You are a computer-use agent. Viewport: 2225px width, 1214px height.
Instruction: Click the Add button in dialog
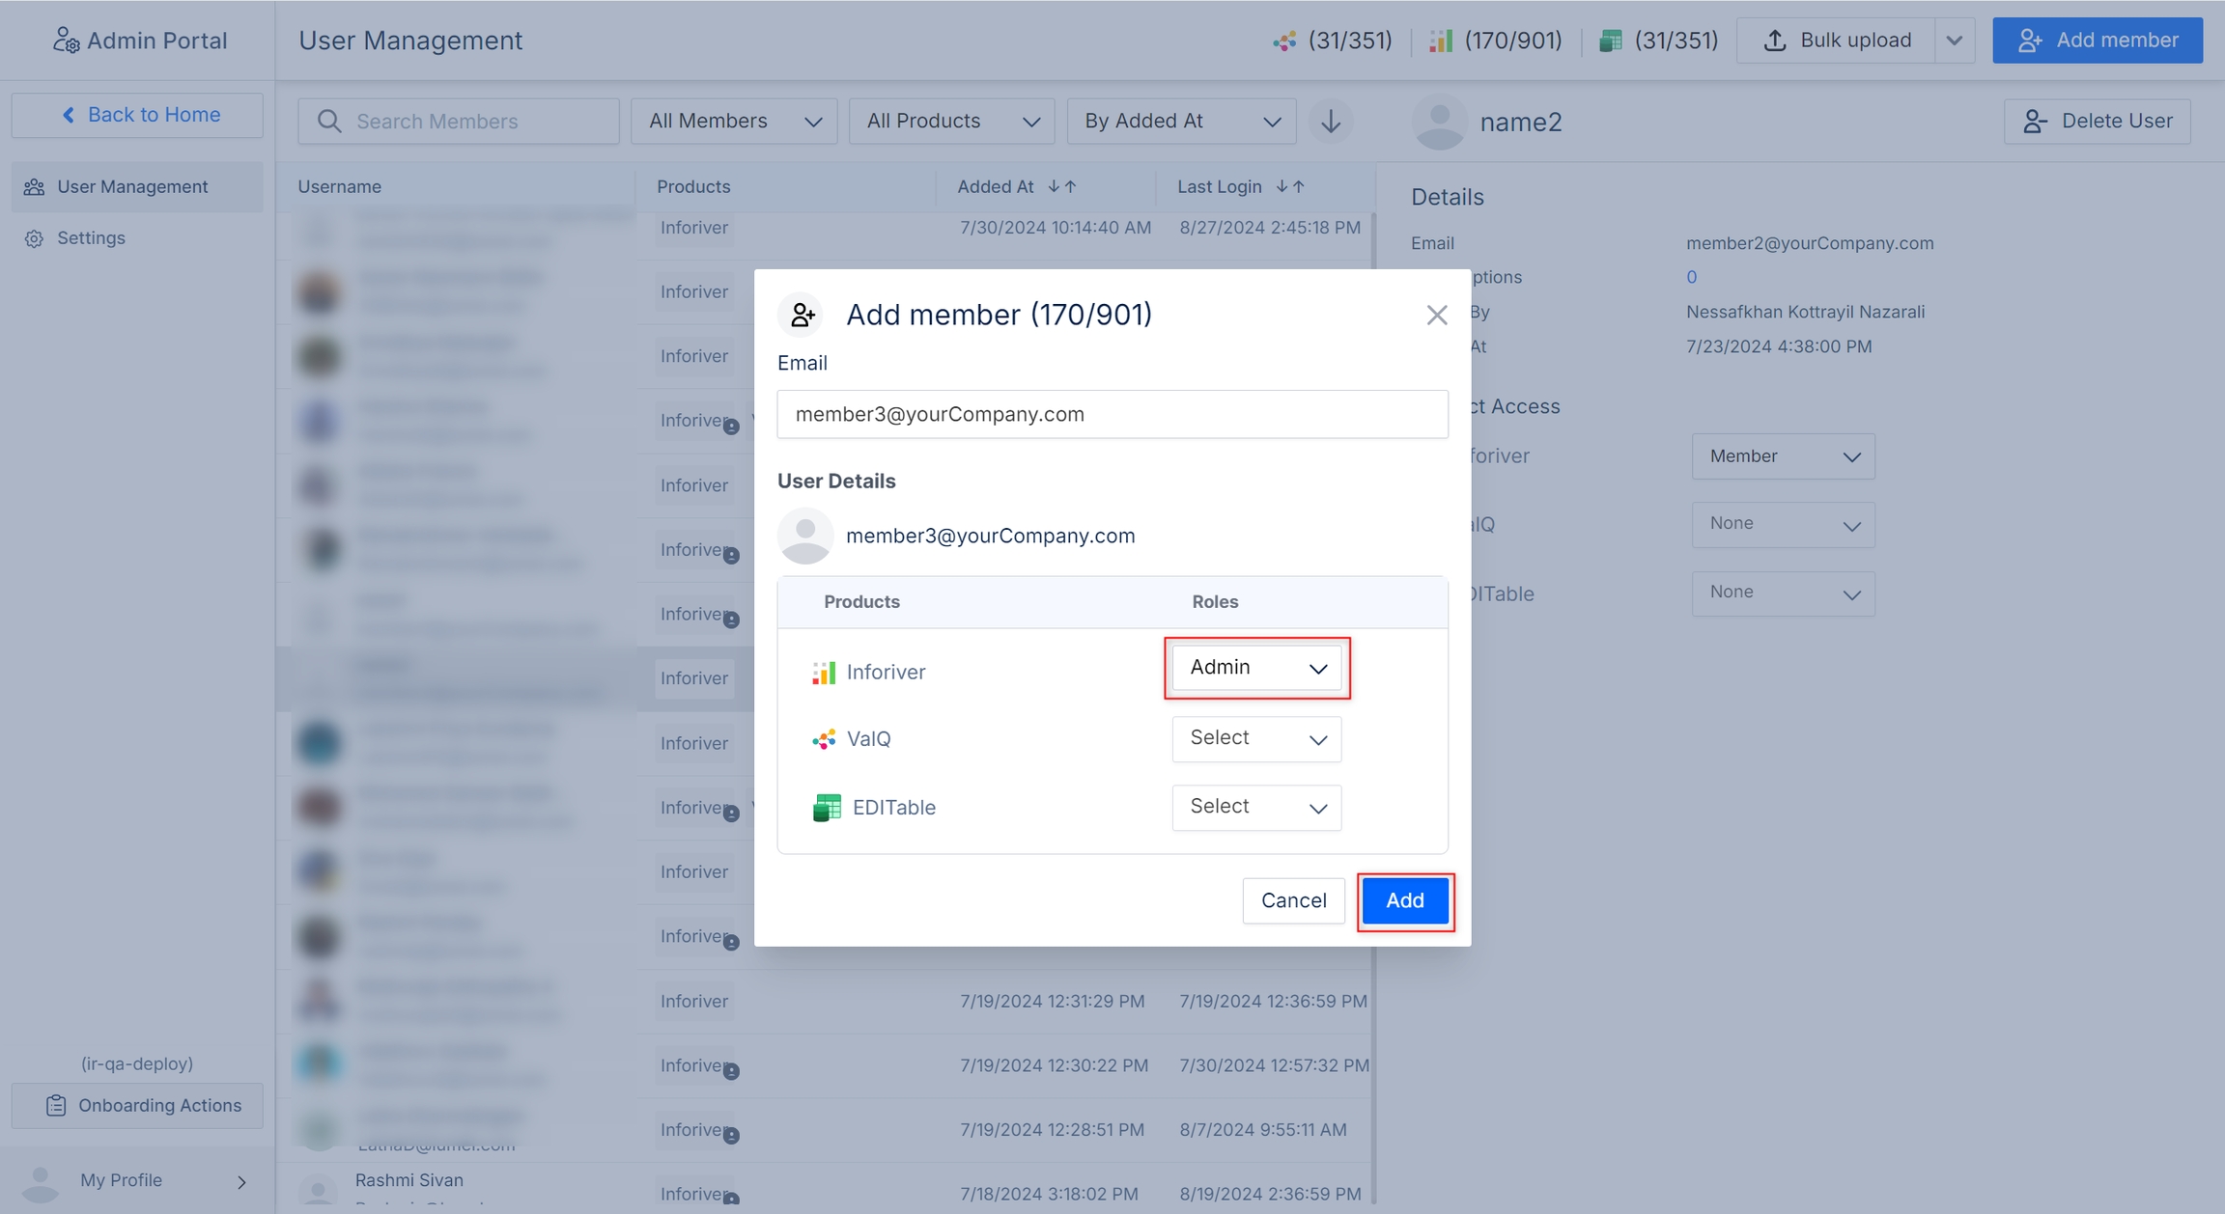pyautogui.click(x=1404, y=900)
